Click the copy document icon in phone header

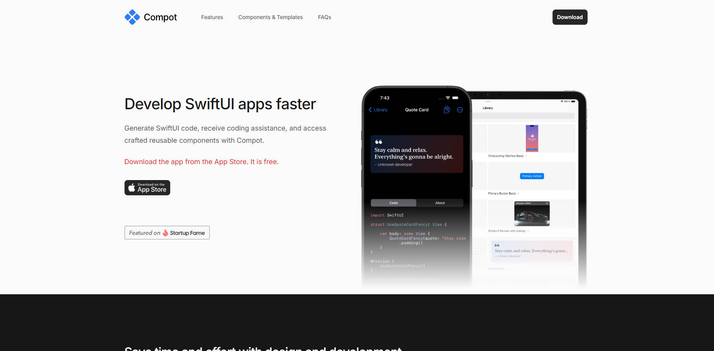tap(447, 110)
